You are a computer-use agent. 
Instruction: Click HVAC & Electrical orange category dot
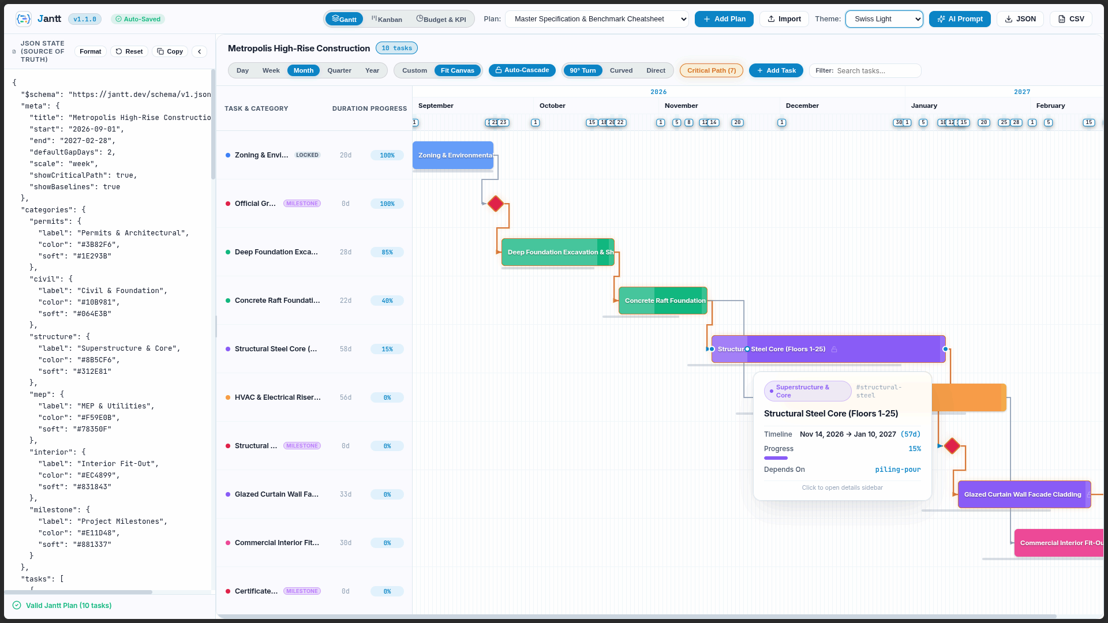pyautogui.click(x=228, y=397)
